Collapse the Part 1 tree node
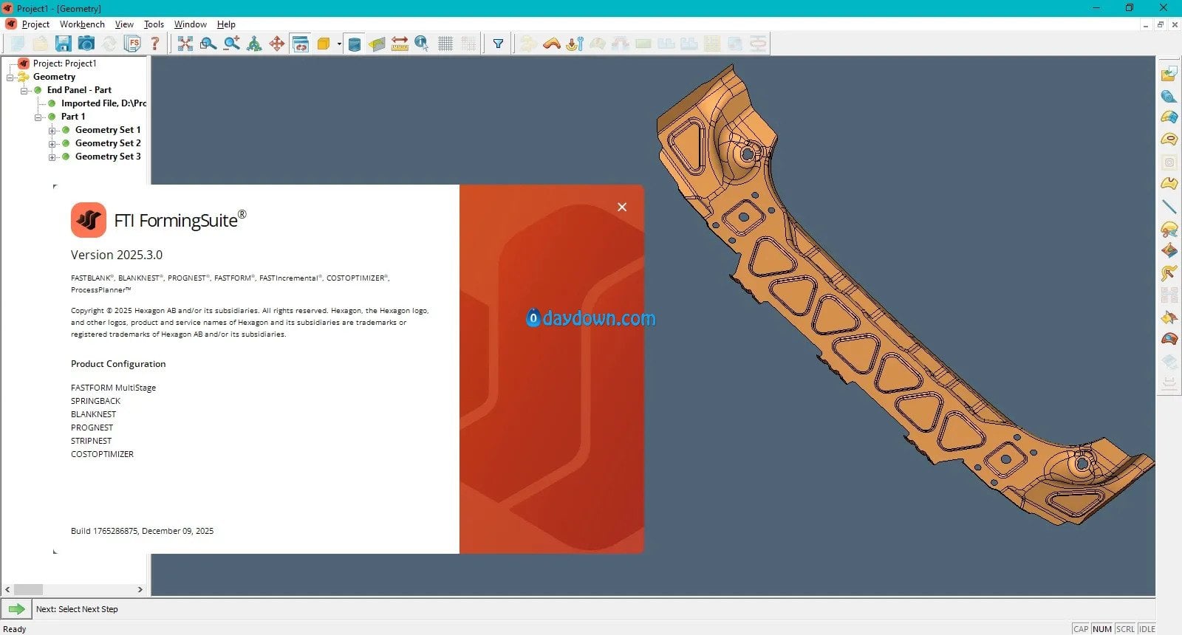The height and width of the screenshot is (635, 1182). (38, 117)
